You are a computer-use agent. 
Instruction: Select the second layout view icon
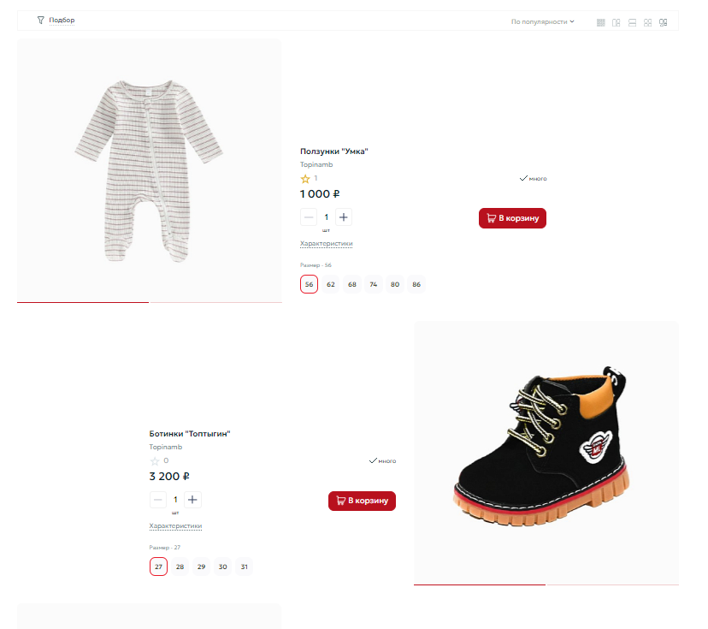click(616, 22)
